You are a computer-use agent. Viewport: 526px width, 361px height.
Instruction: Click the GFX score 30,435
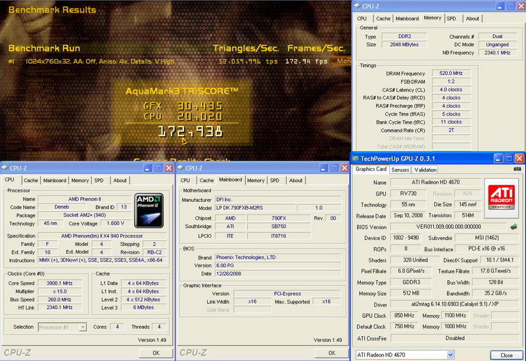pos(200,106)
